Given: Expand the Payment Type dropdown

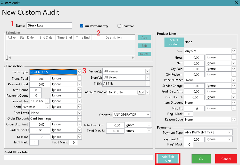Looking at the screenshot, I should pyautogui.click(x=230, y=132).
